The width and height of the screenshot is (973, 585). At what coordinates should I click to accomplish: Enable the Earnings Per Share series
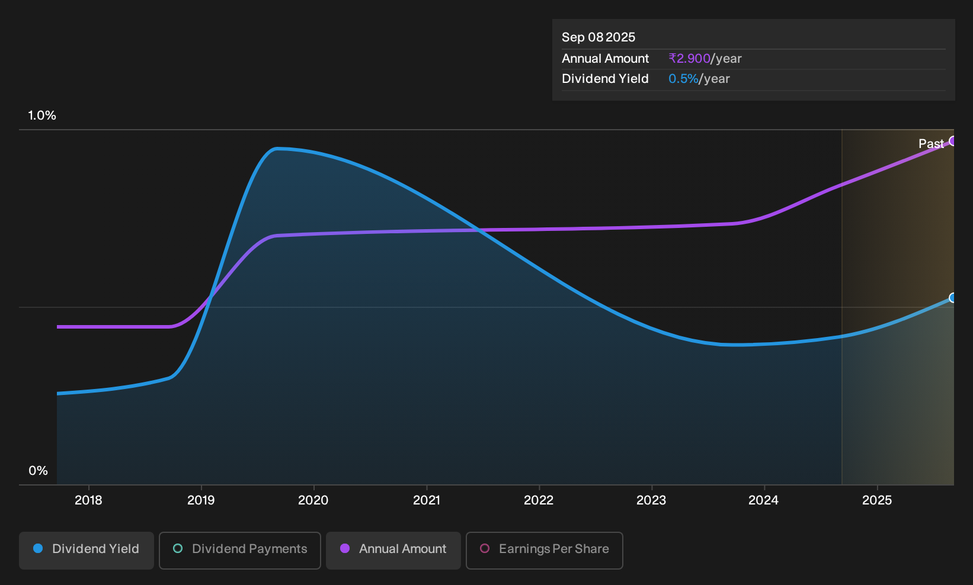coord(545,551)
